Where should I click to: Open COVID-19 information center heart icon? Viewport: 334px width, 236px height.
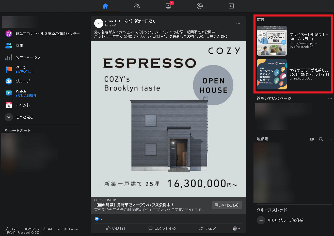point(9,34)
